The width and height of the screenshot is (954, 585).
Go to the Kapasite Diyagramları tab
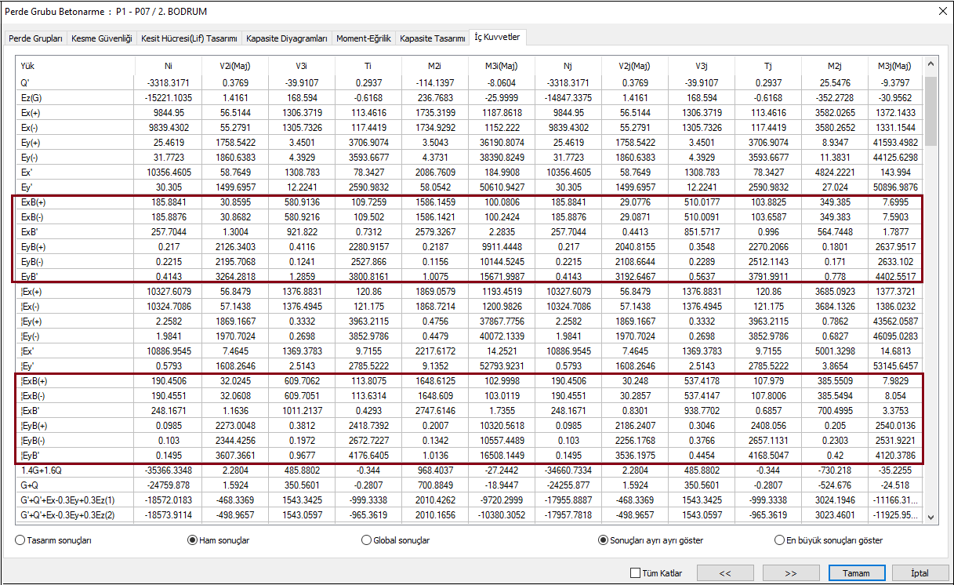click(286, 38)
